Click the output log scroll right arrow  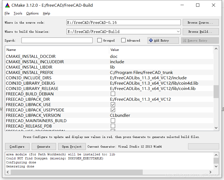click(x=210, y=172)
